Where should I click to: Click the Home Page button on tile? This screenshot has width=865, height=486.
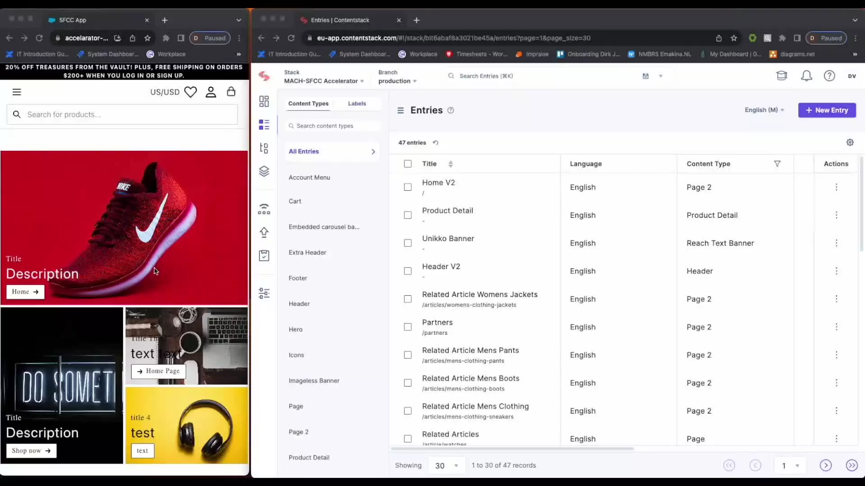158,371
